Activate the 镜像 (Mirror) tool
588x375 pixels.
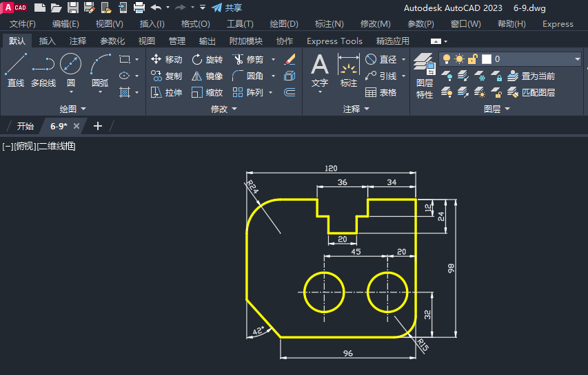click(207, 76)
